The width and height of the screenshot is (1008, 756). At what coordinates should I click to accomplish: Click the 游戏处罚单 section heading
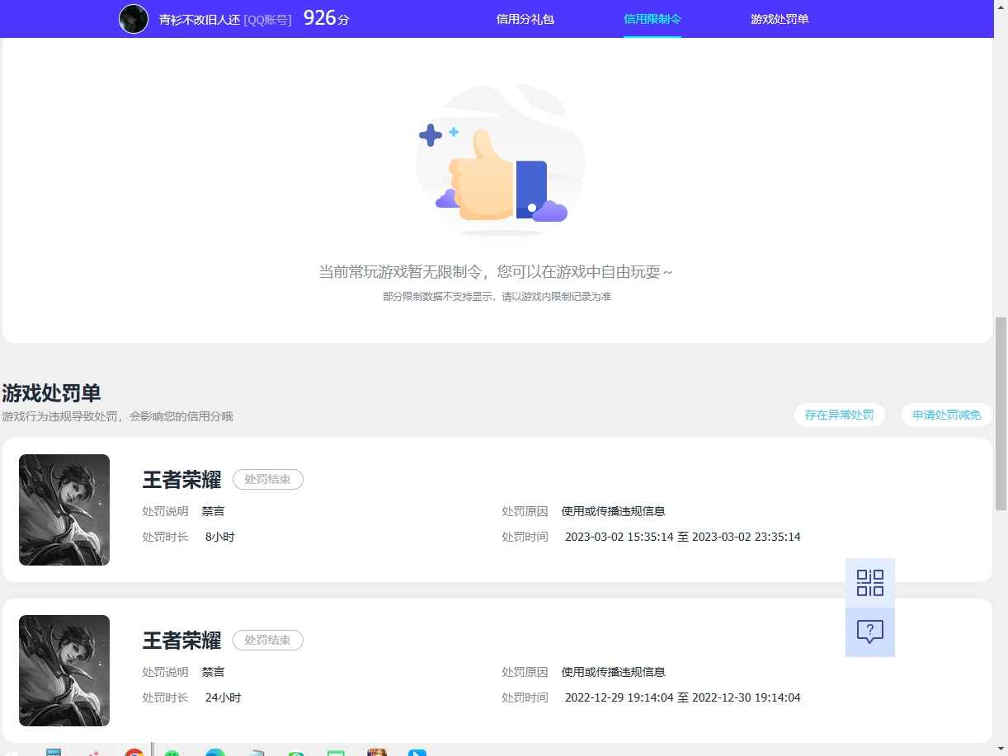(51, 392)
